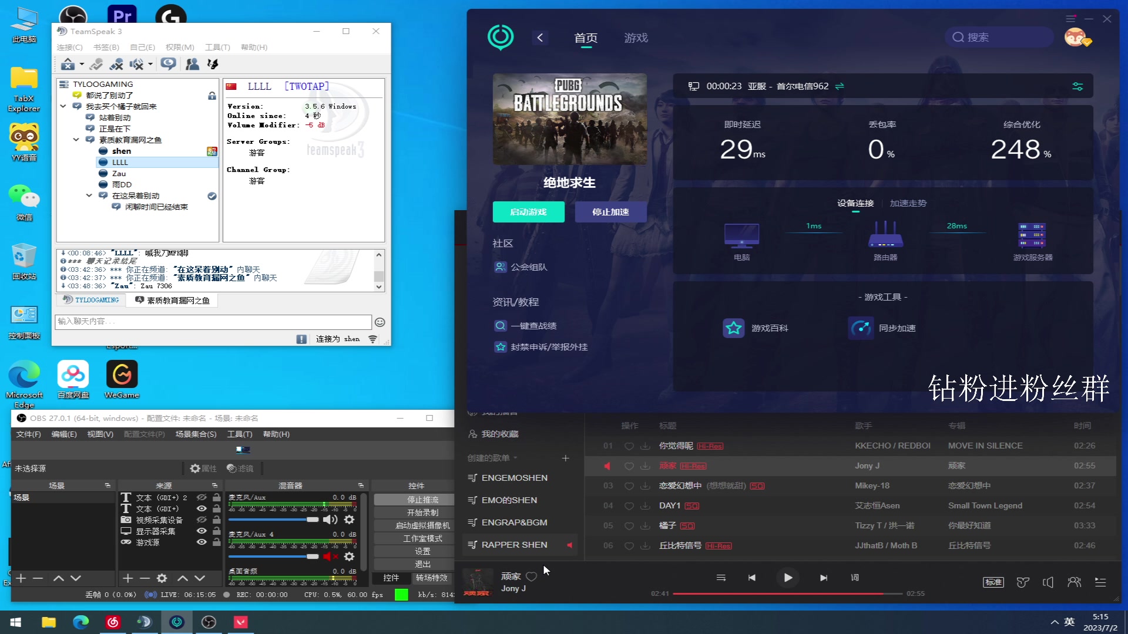Go back in the accelerator window
This screenshot has height=634, width=1128.
pos(540,38)
